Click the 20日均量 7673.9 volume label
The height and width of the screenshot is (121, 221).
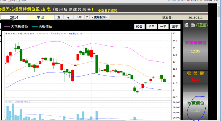coord(22,102)
